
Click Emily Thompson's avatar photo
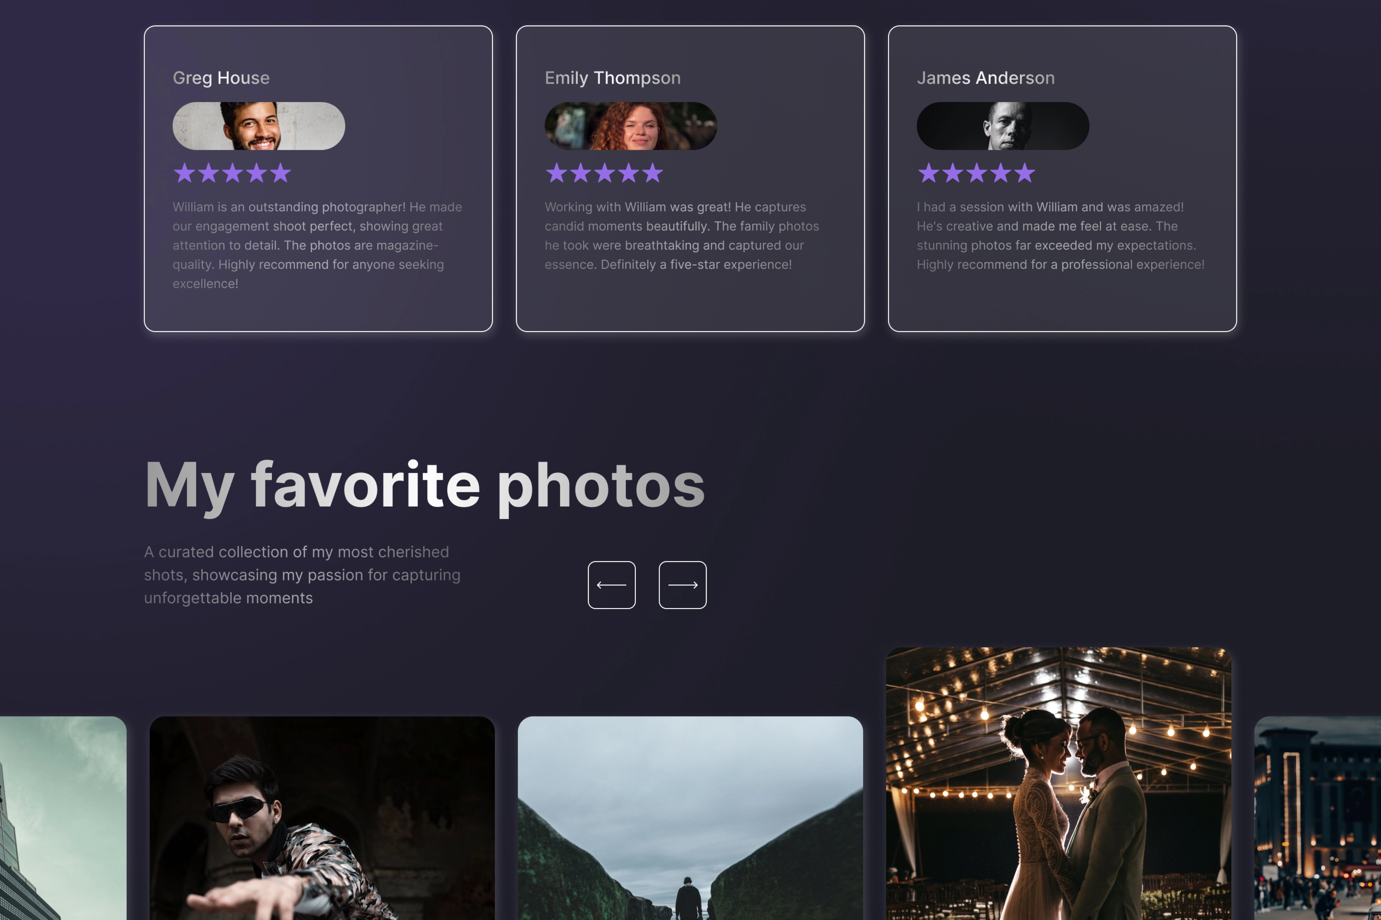pos(630,126)
